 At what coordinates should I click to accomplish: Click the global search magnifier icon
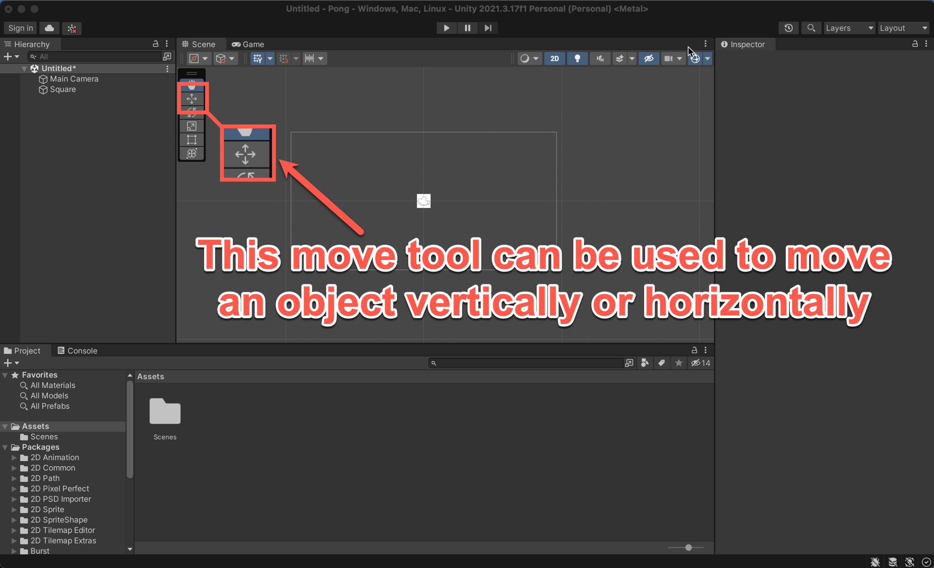tap(811, 28)
